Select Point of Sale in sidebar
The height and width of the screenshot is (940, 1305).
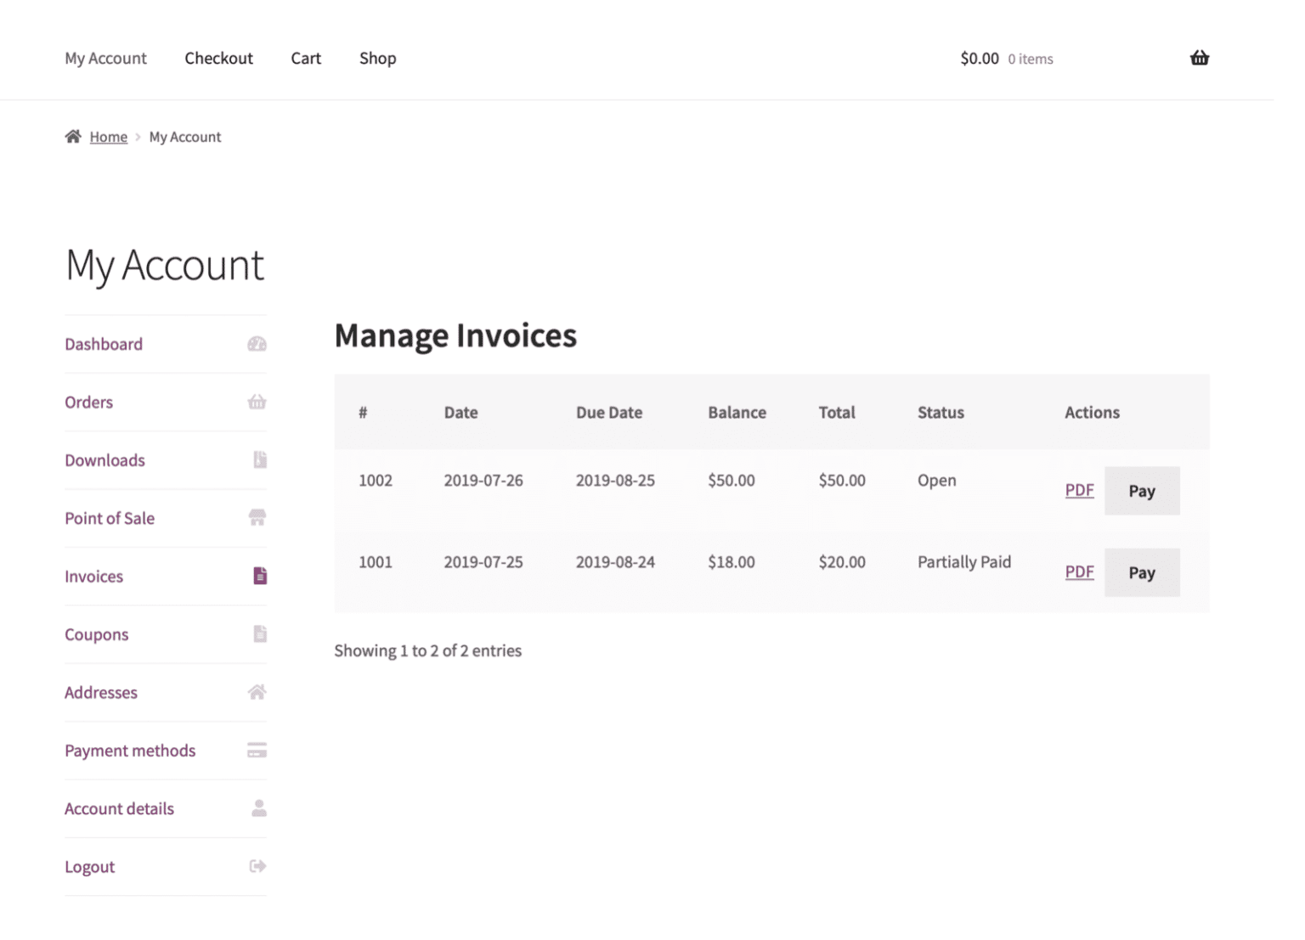tap(110, 518)
